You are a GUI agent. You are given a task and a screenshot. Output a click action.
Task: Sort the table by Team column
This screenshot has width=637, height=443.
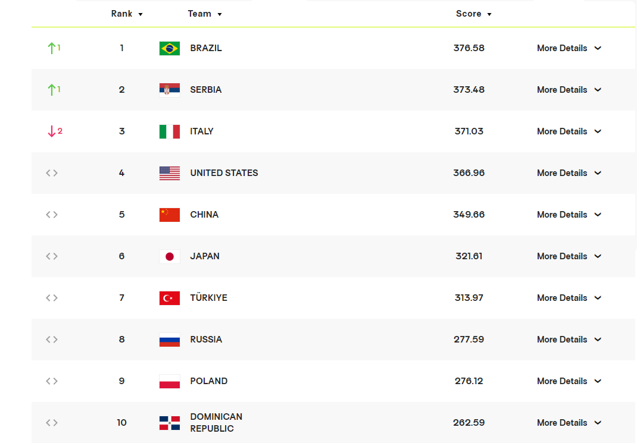[204, 14]
